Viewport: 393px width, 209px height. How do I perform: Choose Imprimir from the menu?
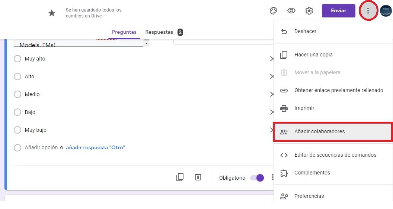(333, 108)
